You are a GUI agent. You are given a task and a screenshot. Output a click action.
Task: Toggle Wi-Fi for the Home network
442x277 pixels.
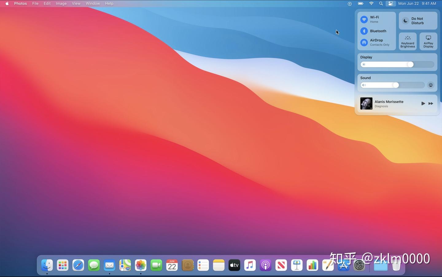(364, 19)
